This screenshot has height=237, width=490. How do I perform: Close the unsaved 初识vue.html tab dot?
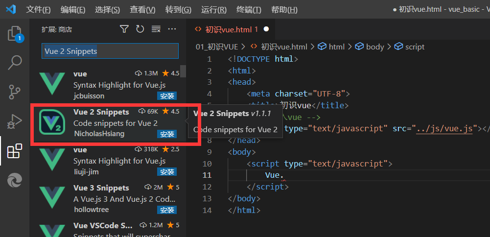tap(266, 29)
